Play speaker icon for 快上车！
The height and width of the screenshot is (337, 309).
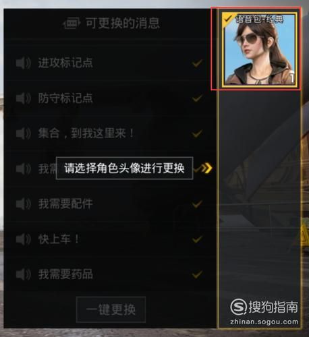24,239
